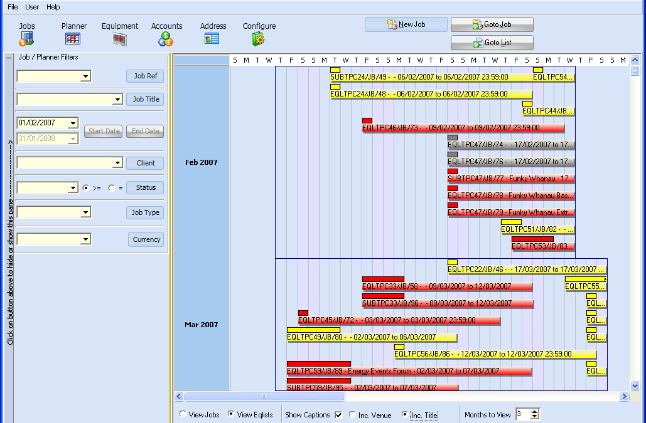Toggle the Show Captions checkbox

point(339,415)
